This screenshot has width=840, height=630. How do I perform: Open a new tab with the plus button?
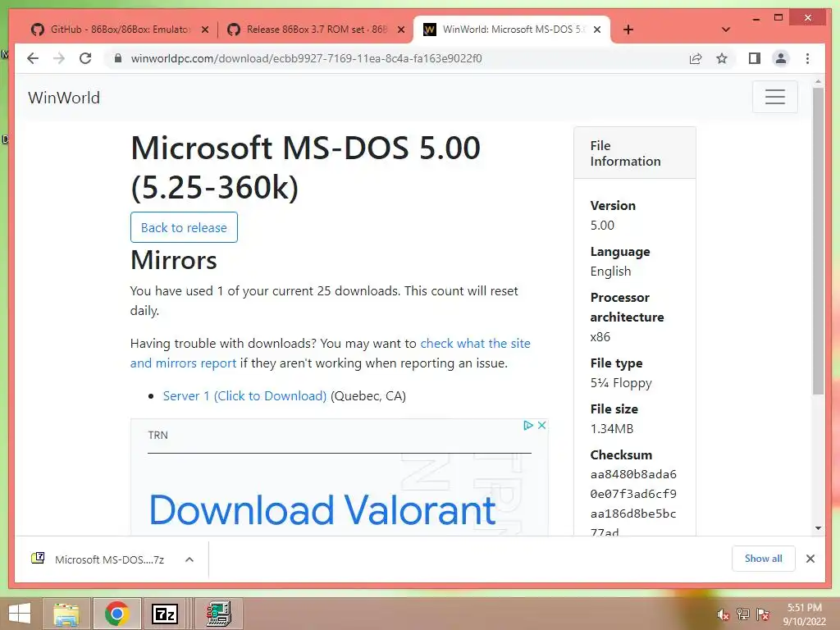pos(628,30)
